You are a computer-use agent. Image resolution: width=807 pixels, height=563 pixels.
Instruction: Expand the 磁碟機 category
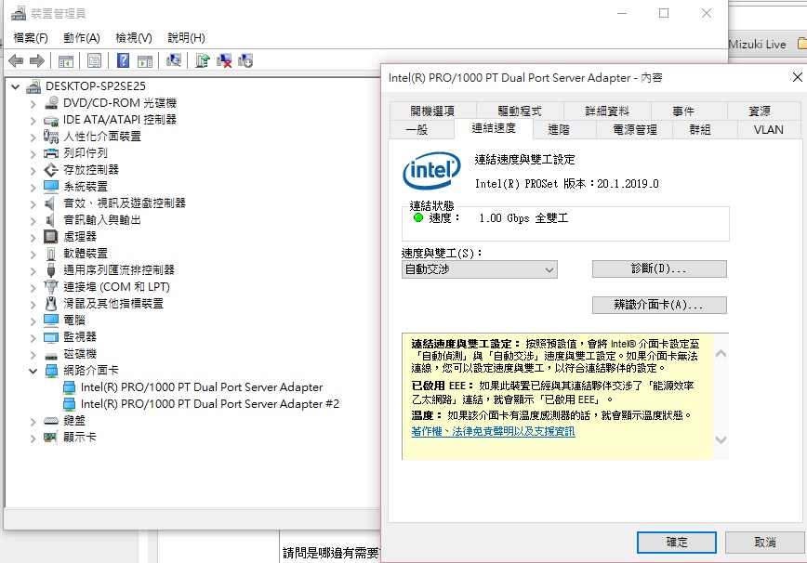(33, 354)
